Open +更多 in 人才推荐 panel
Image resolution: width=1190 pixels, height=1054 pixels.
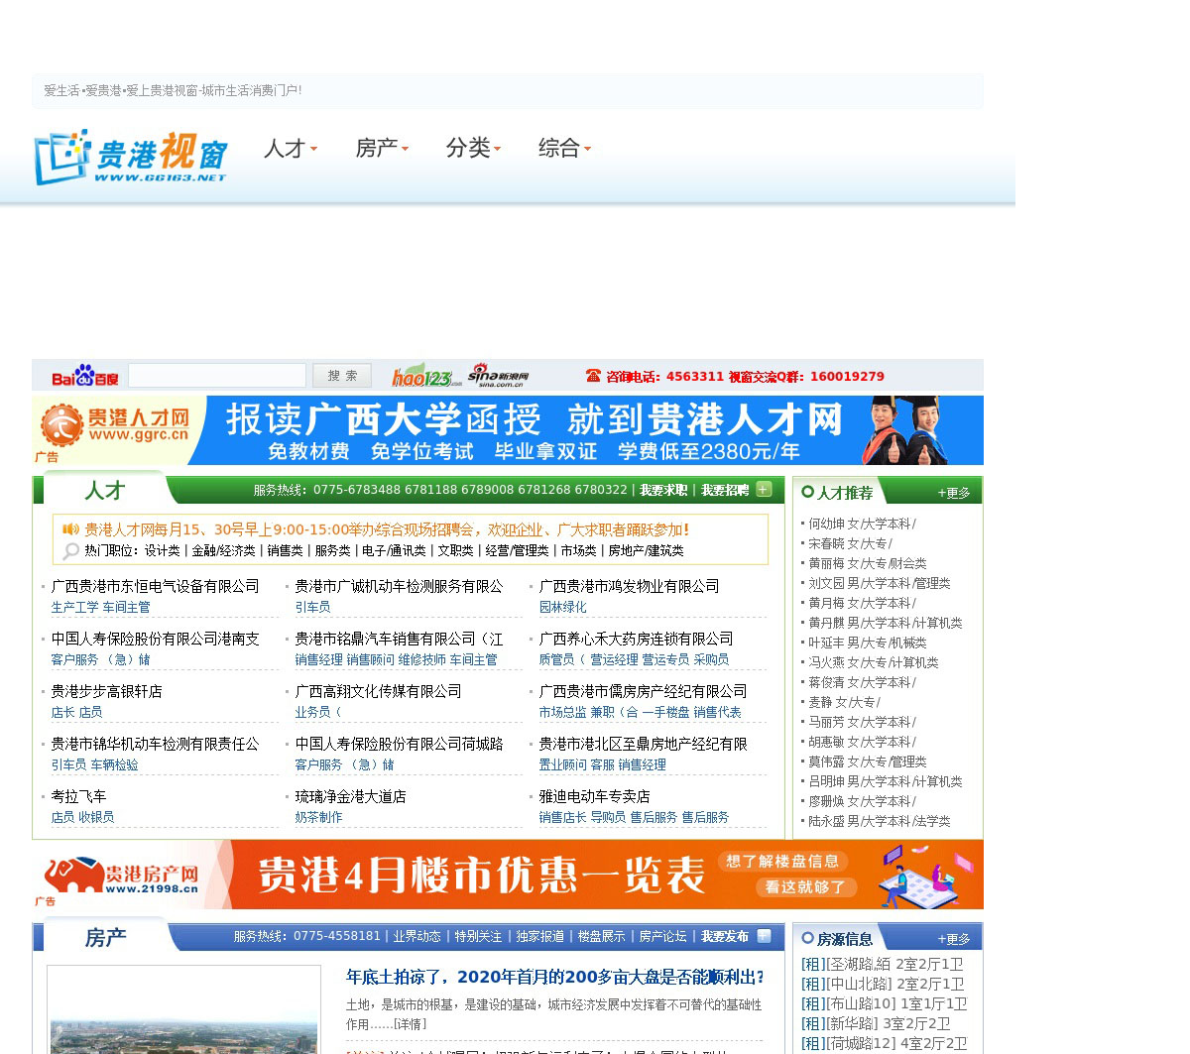pyautogui.click(x=954, y=493)
